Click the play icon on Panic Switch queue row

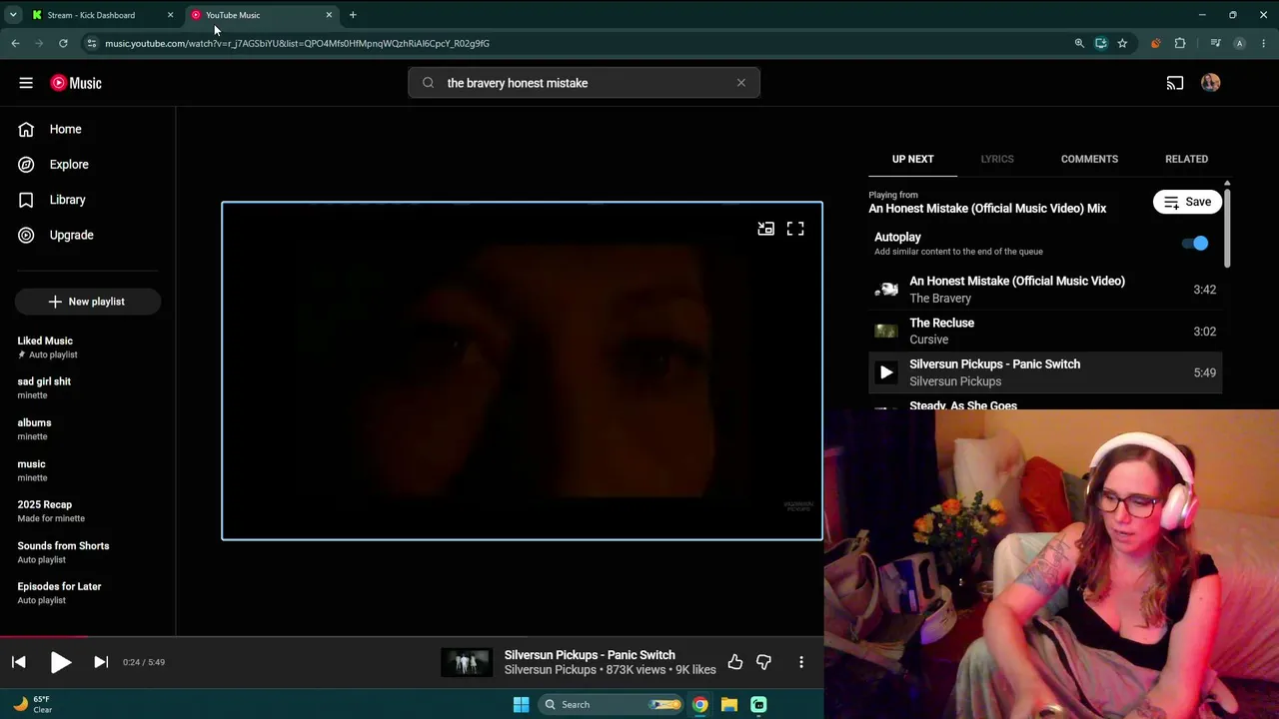coord(886,372)
